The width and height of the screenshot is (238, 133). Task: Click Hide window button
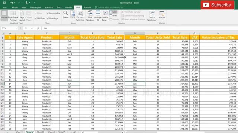(113, 16)
